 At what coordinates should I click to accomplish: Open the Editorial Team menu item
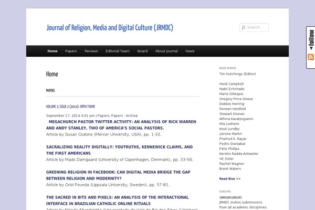click(x=118, y=51)
